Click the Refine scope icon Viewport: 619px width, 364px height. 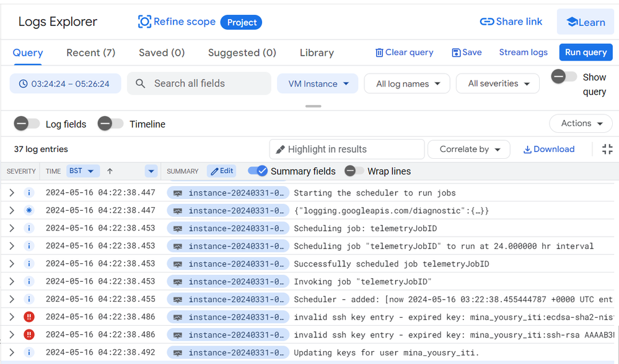[144, 22]
